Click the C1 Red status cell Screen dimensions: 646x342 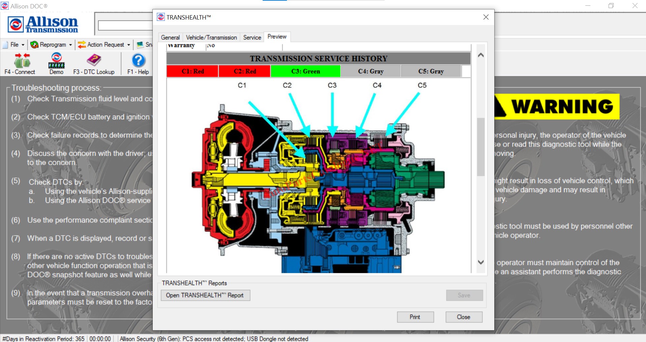click(193, 71)
